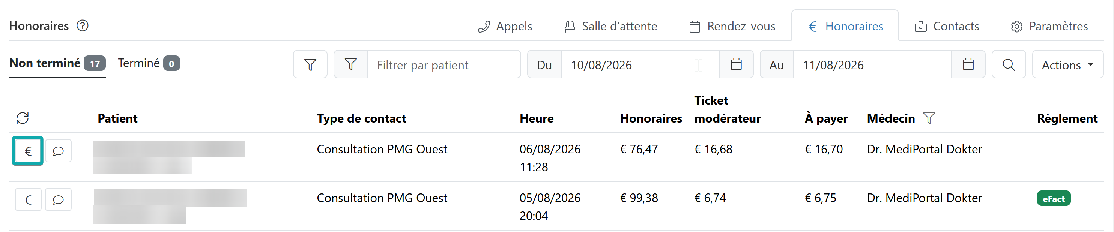Image resolution: width=1114 pixels, height=232 pixels.
Task: Switch to the Terminé tab
Action: coord(149,63)
